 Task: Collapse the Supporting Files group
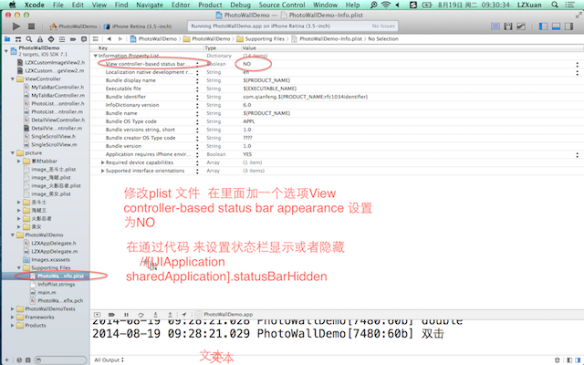19,267
